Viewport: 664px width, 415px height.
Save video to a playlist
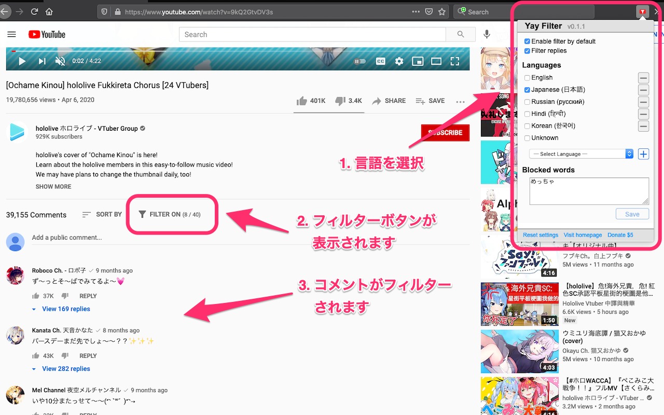tap(430, 101)
